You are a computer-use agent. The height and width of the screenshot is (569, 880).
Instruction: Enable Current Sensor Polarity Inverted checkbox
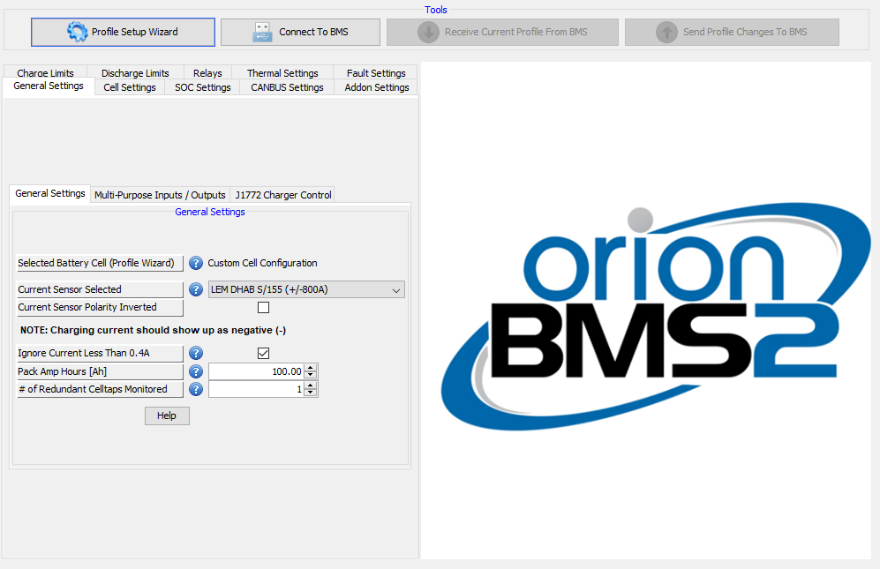[x=263, y=308]
